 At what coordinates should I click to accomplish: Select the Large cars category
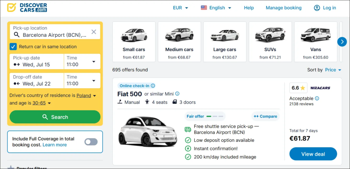(x=225, y=42)
